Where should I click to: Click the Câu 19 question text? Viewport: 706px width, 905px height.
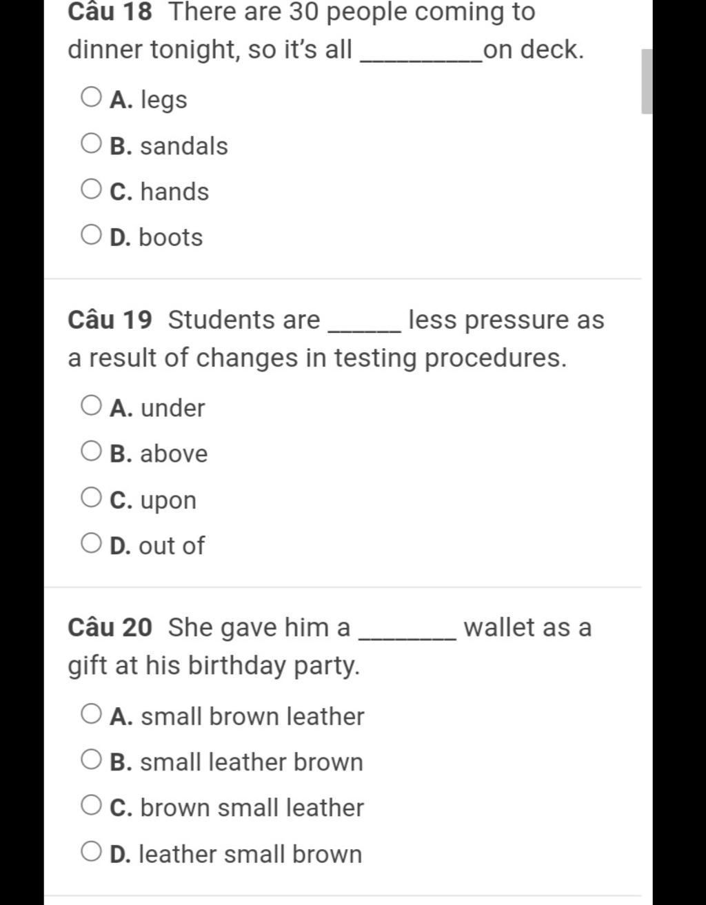click(336, 339)
